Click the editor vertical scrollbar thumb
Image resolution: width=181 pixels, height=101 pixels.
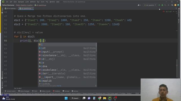(x=177, y=68)
